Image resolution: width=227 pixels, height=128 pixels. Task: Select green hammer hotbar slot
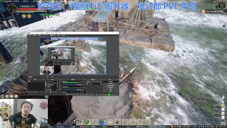(x=87, y=122)
